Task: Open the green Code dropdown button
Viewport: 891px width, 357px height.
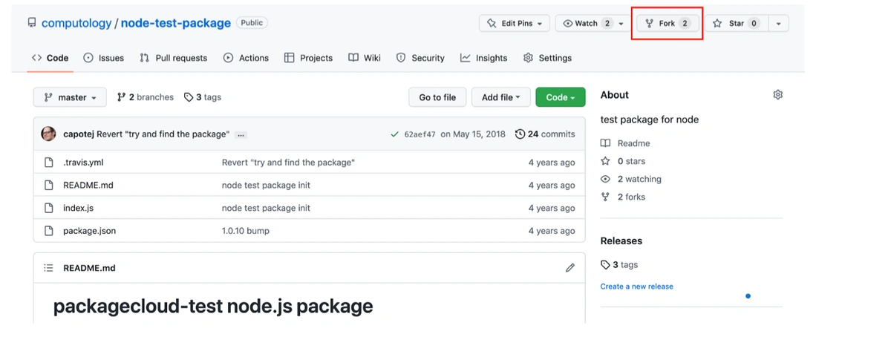Action: (x=561, y=97)
